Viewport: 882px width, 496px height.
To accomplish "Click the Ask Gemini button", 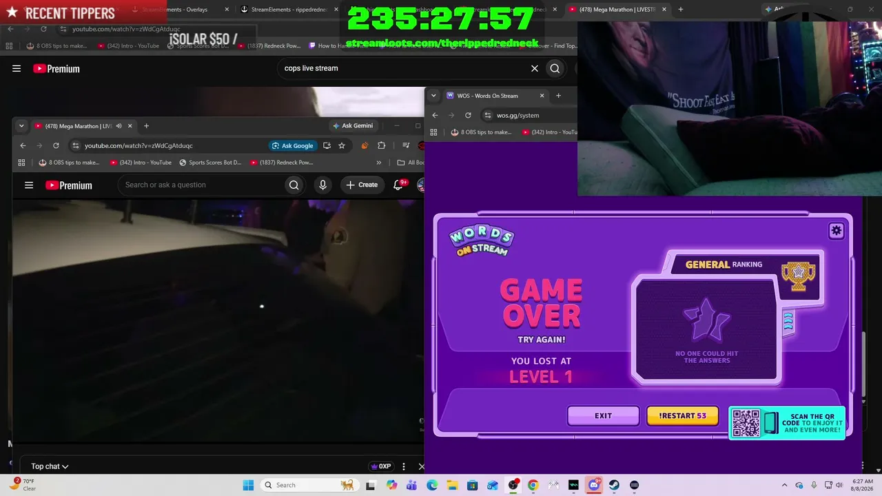I will point(352,126).
